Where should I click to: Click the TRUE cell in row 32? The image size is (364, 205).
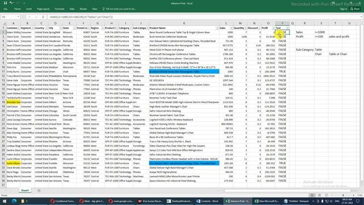tap(282, 163)
